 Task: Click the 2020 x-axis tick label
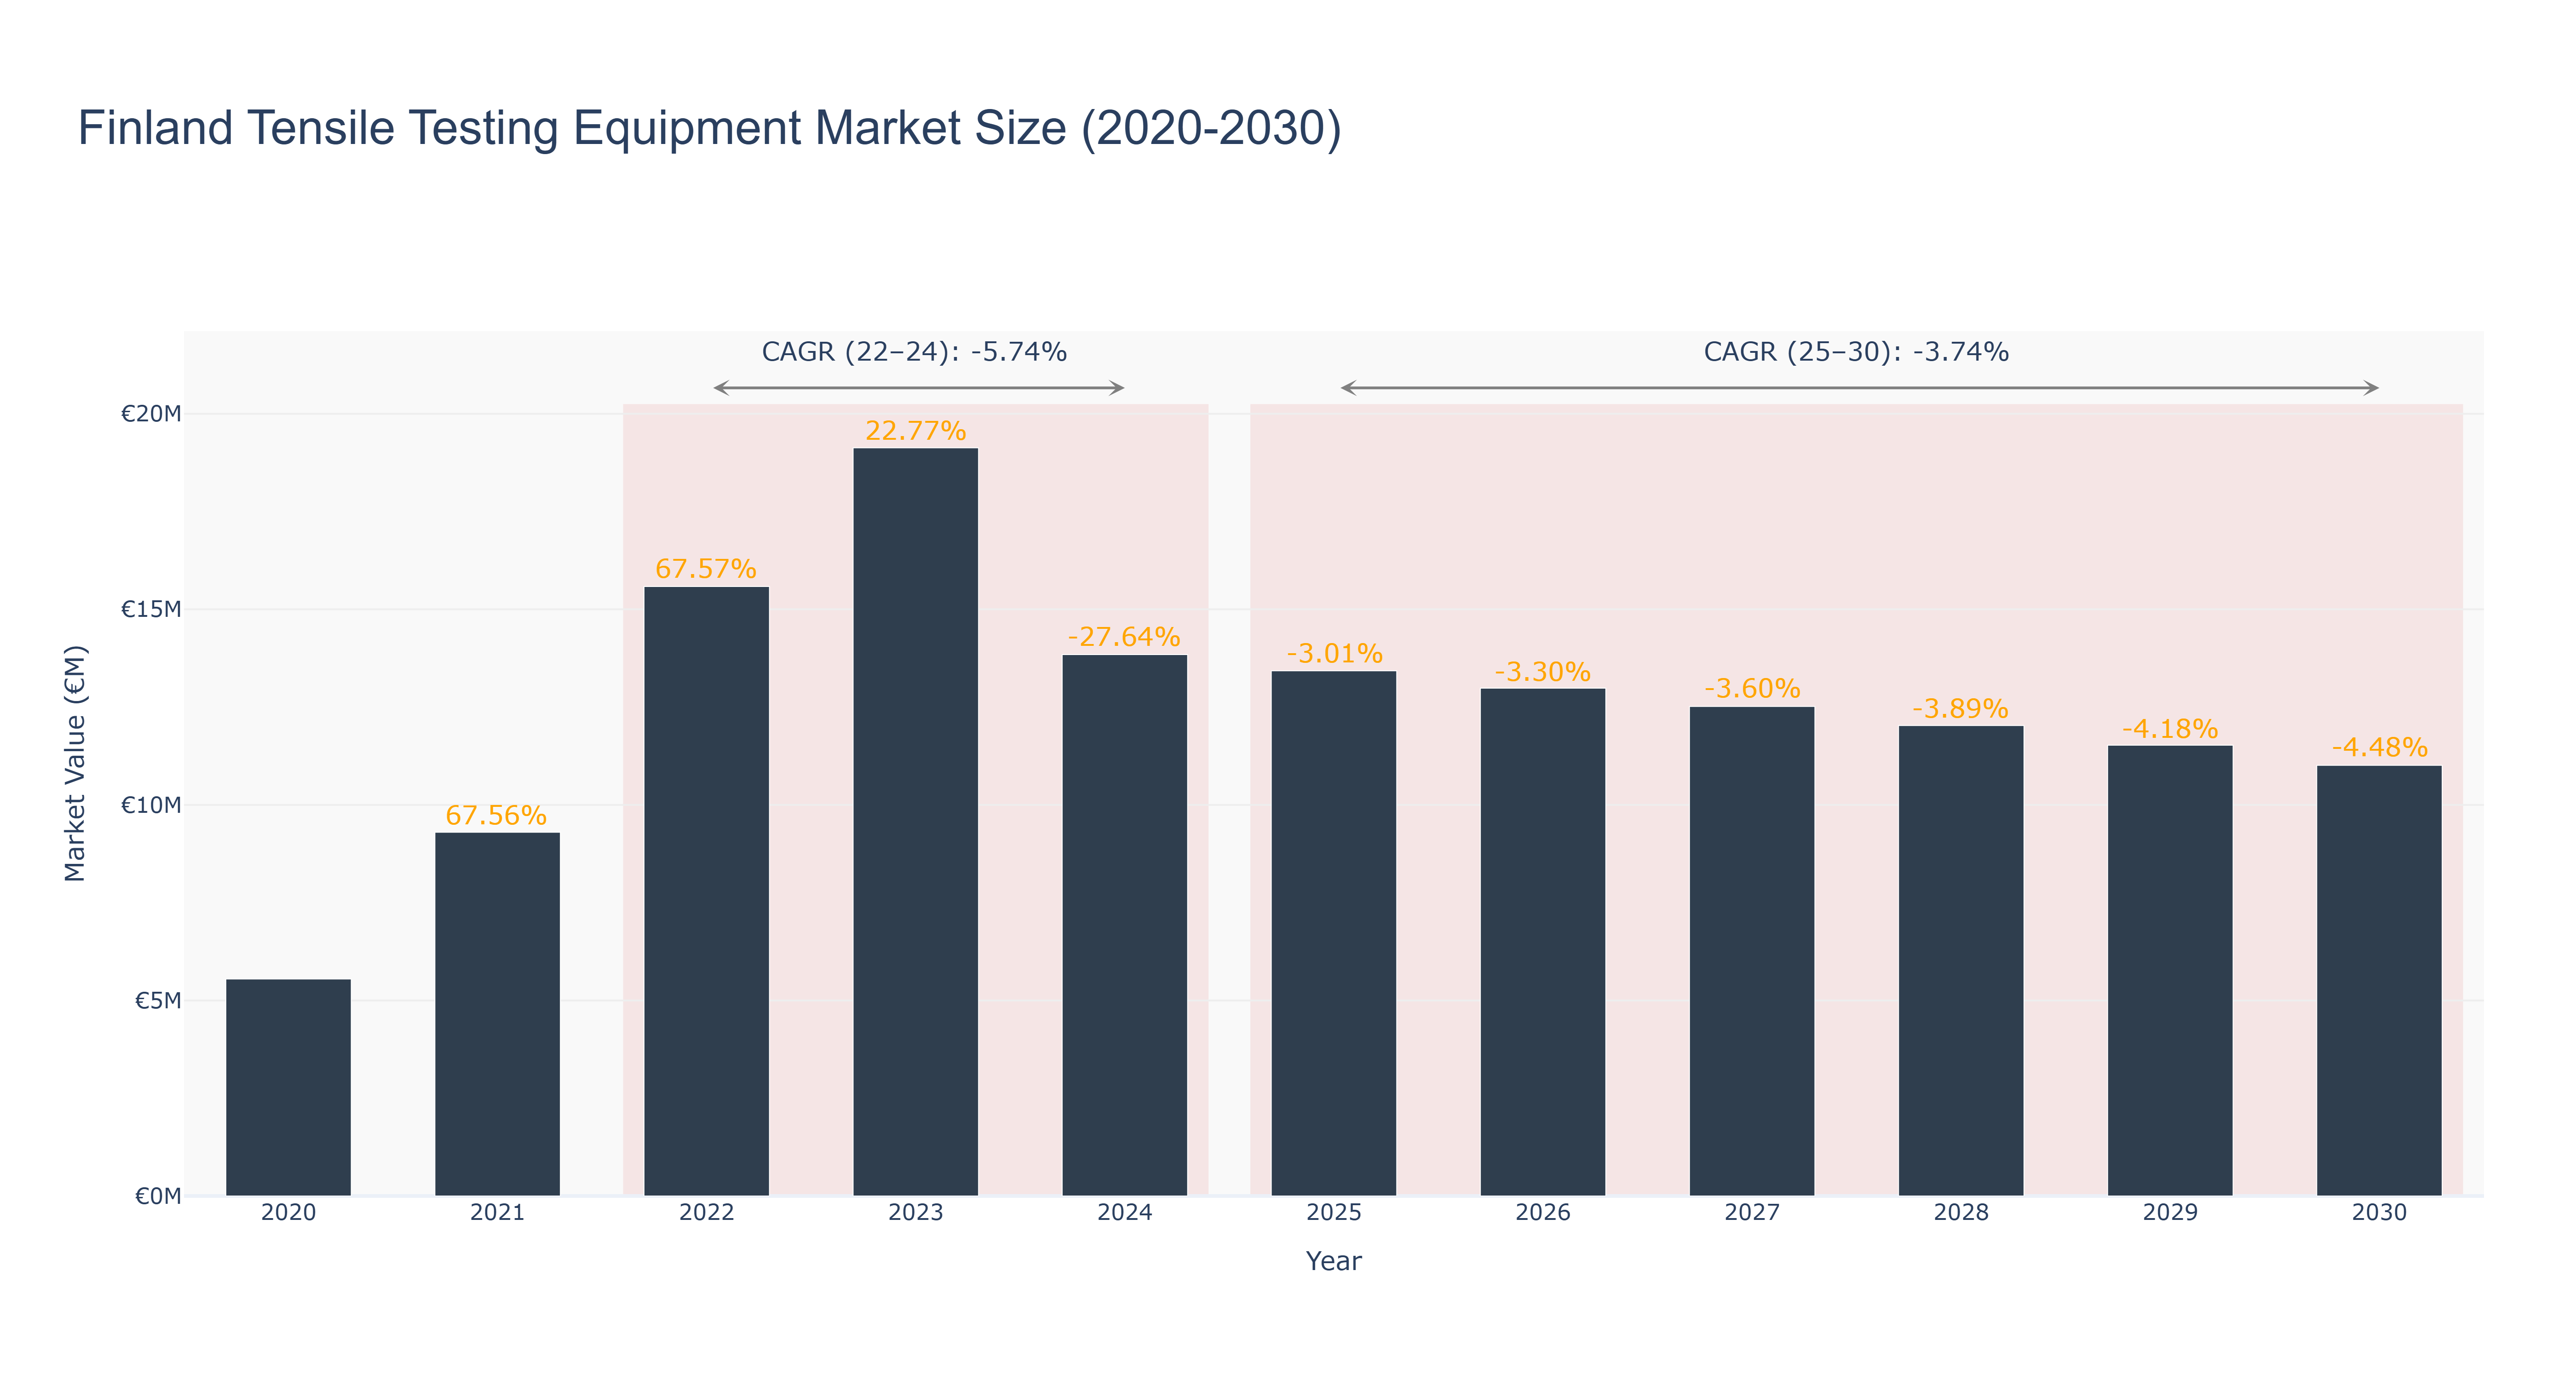(x=288, y=1213)
